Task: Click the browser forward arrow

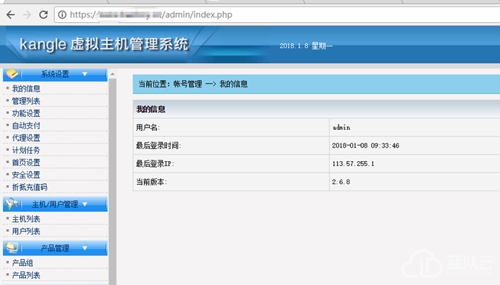Action: (27, 14)
